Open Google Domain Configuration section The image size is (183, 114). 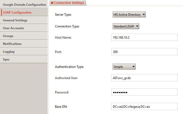[x=24, y=5]
